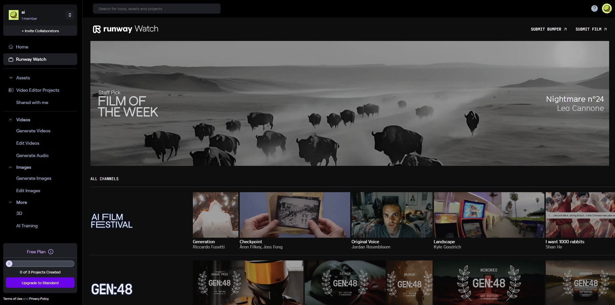This screenshot has width=615, height=305.
Task: Click the Runway Watch TV icon
Action: pyautogui.click(x=11, y=59)
